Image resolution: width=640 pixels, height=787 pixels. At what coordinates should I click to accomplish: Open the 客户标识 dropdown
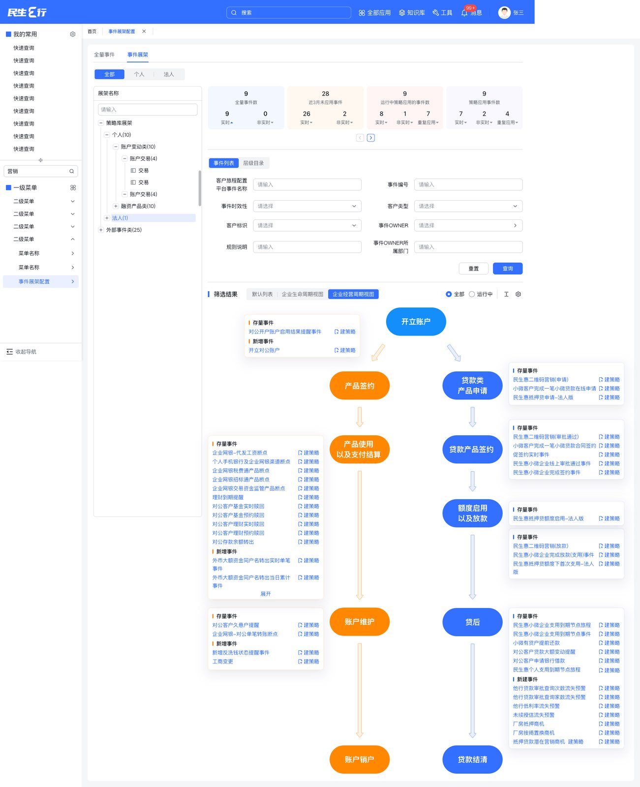click(x=307, y=225)
